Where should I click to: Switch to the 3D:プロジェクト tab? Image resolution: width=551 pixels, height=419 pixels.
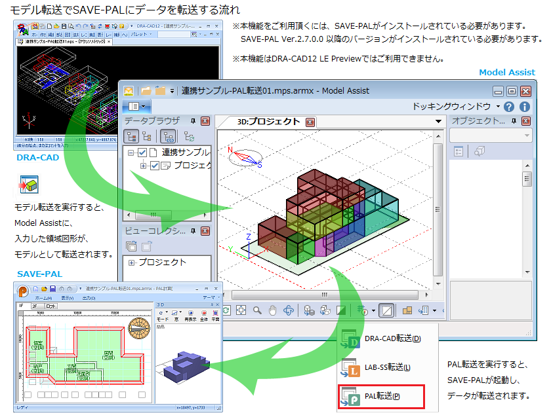[x=268, y=122]
